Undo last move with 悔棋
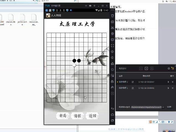Viewport: 176px width, 132px height. coord(77,116)
